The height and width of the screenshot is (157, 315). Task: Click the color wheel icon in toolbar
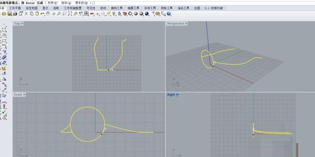pyautogui.click(x=130, y=14)
